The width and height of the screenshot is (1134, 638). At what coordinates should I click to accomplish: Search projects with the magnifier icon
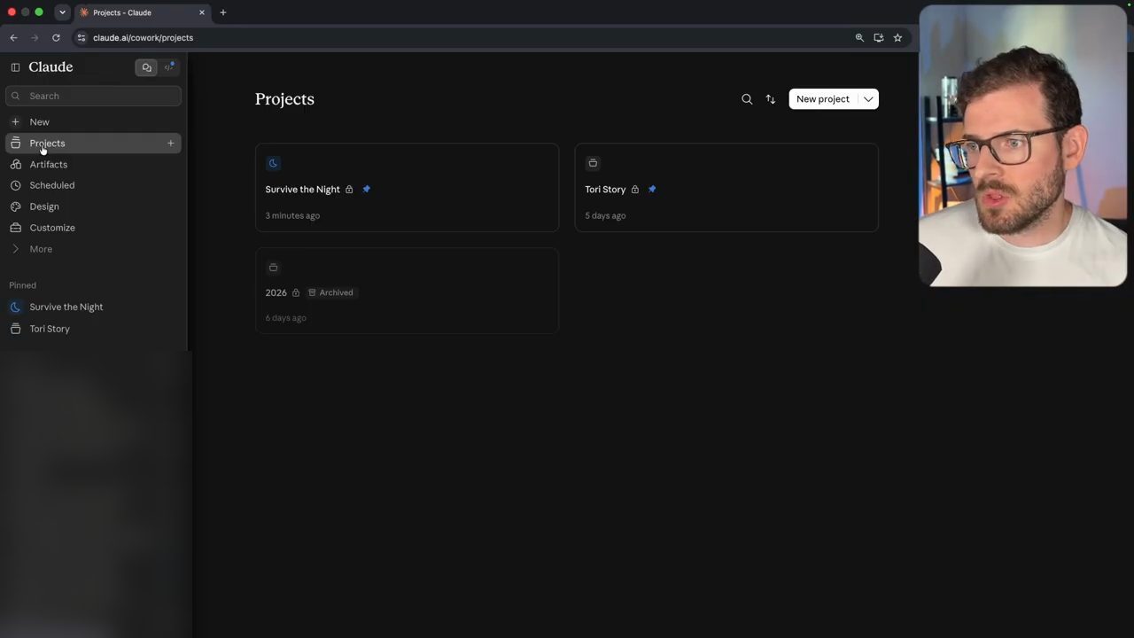click(x=747, y=99)
